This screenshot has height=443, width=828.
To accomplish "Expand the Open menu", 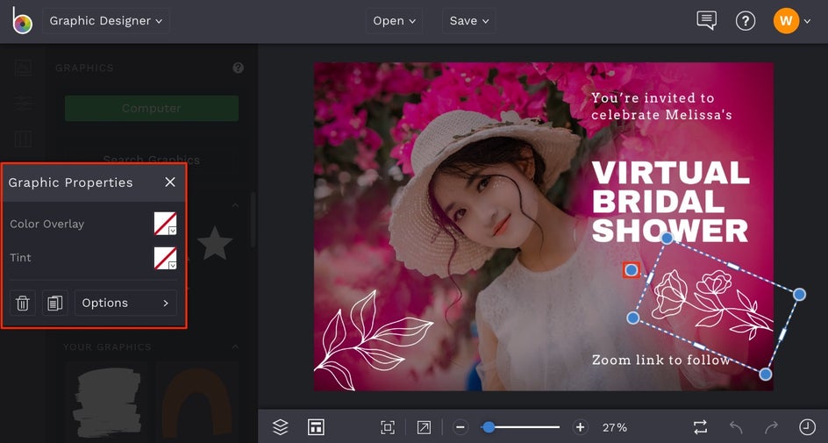I will click(394, 21).
